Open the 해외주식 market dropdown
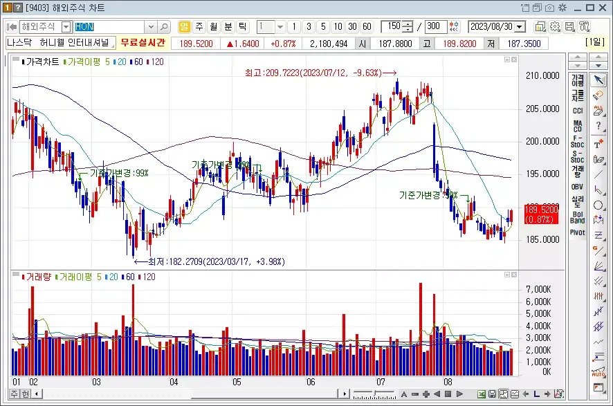Screen dimensions: 613x406 tap(66, 27)
